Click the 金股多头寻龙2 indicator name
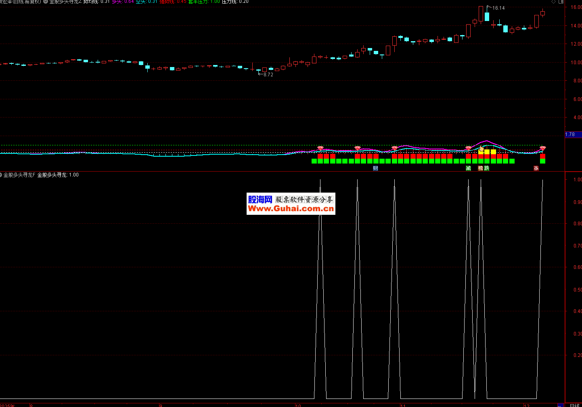This screenshot has height=407, width=582. click(x=65, y=2)
